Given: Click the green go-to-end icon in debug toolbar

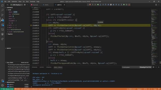Looking at the screenshot, I should pyautogui.click(x=124, y=5).
